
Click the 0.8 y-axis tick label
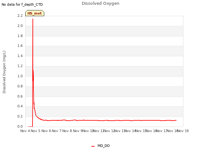(20, 86)
